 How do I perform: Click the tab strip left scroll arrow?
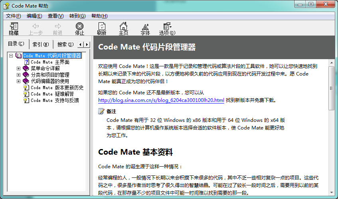pyautogui.click(x=80, y=45)
